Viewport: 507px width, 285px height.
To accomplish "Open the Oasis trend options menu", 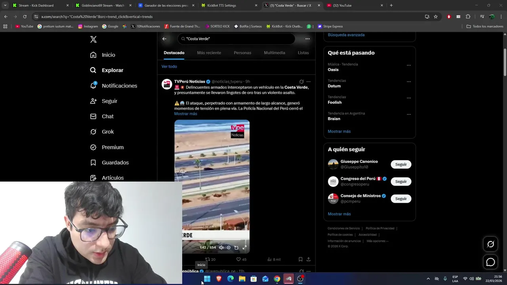I will [409, 65].
